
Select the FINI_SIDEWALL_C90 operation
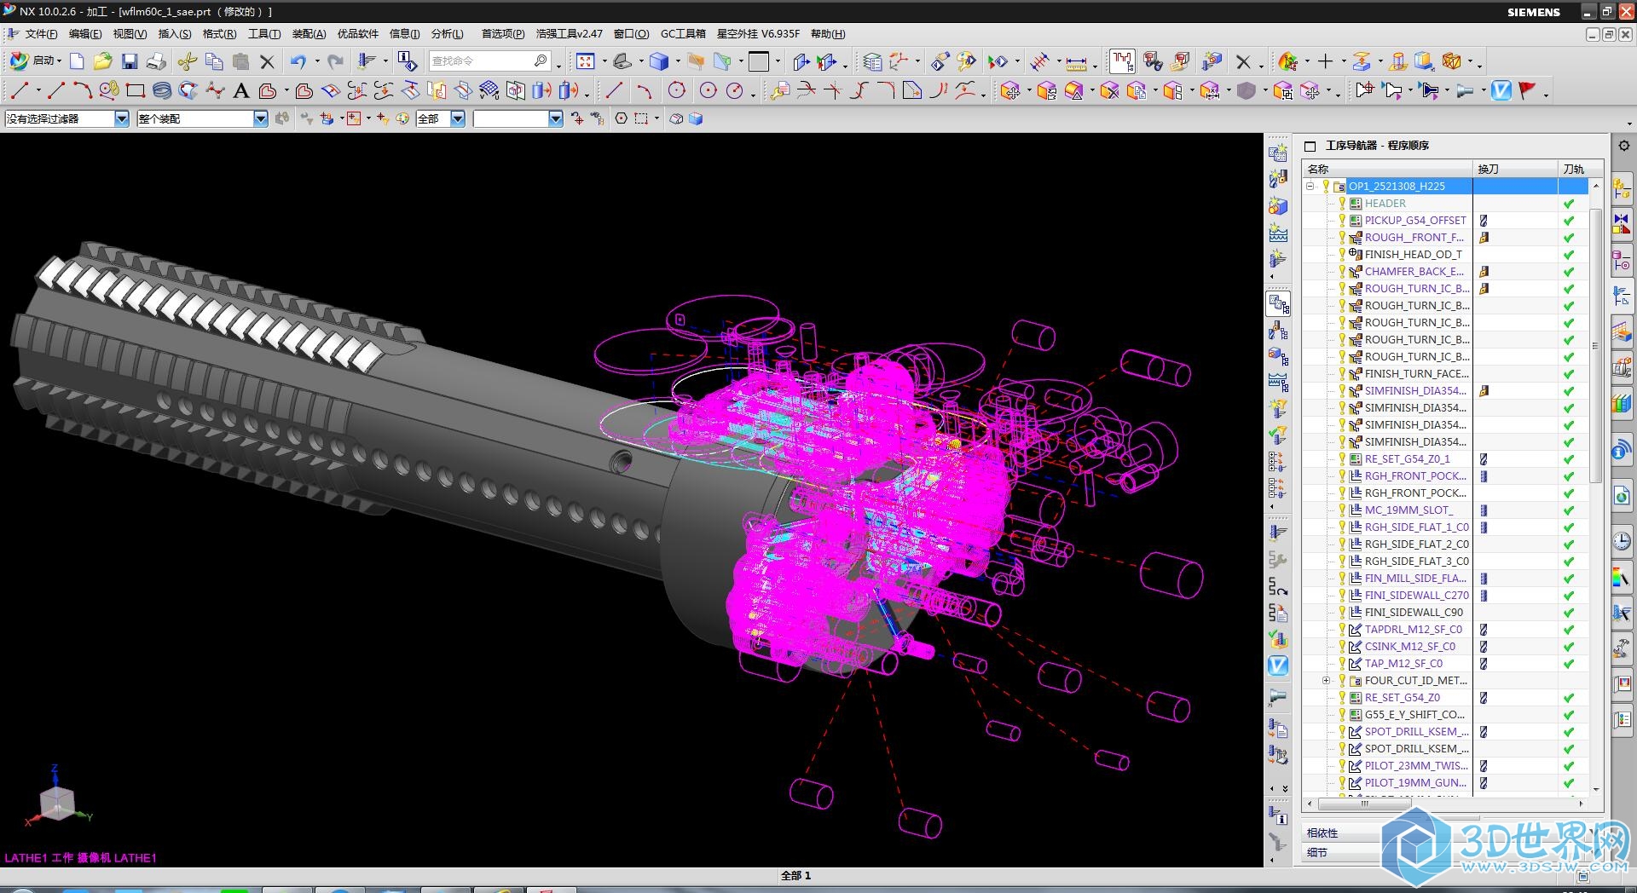[x=1414, y=612]
